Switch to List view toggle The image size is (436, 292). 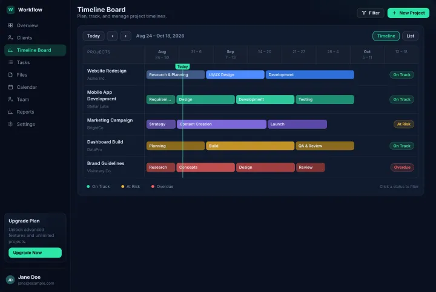tap(410, 36)
